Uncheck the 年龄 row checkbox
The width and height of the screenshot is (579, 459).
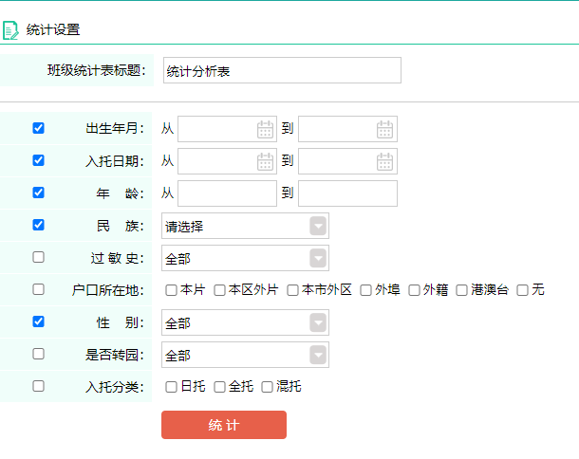click(38, 193)
